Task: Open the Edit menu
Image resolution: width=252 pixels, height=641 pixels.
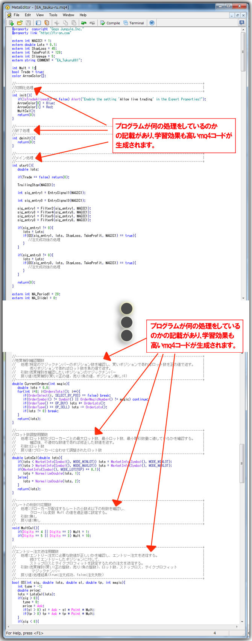Action: (28, 15)
